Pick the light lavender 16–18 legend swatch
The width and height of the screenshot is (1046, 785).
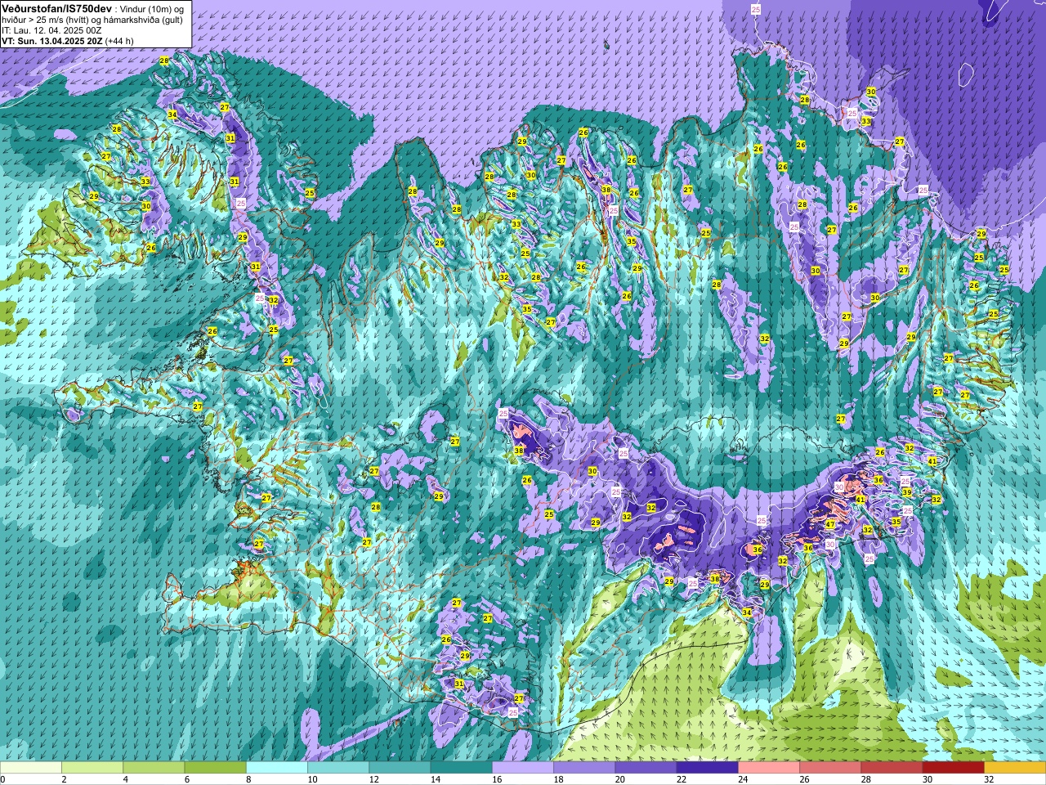point(523,768)
